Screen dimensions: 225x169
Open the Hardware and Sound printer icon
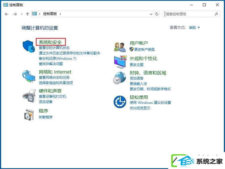[x=29, y=95]
